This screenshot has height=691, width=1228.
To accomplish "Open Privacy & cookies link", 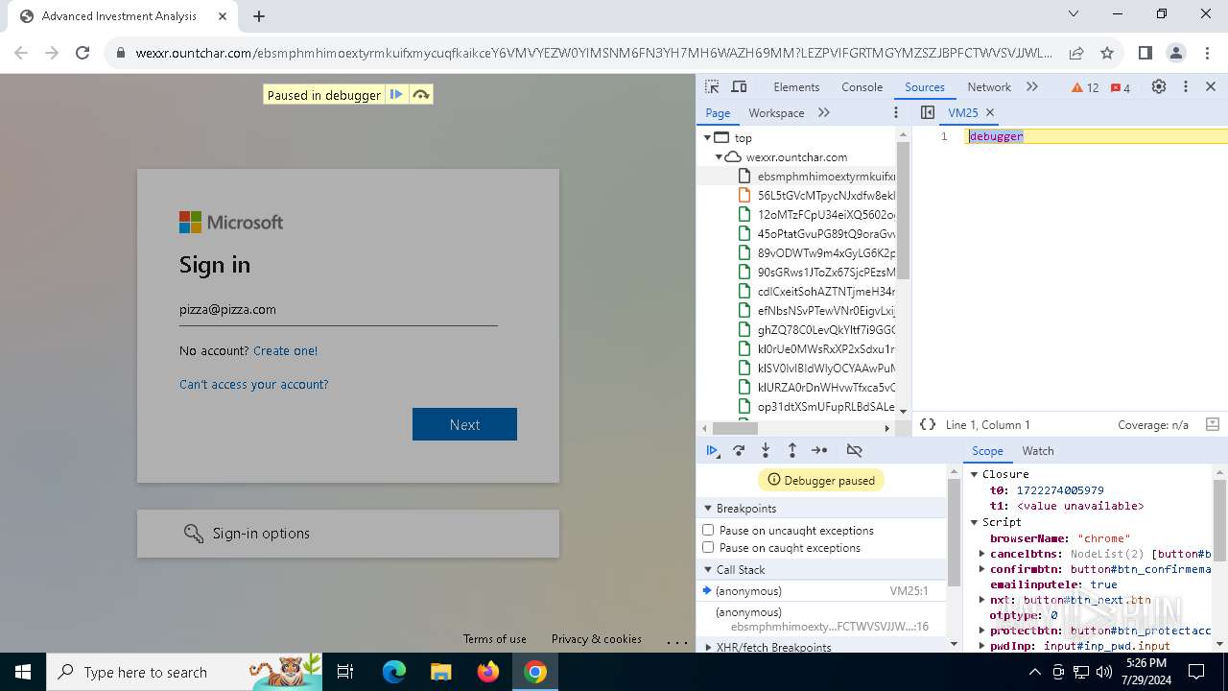I will (597, 639).
